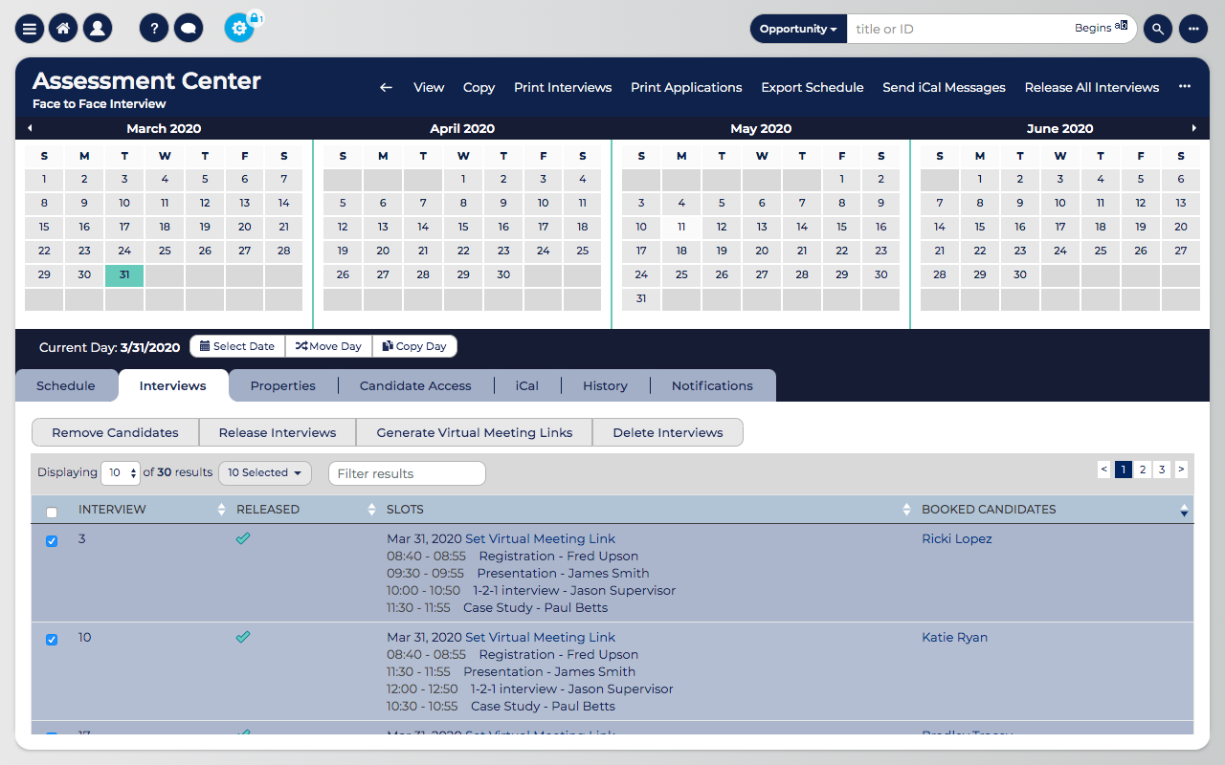Go to next month in calendar
The image size is (1225, 765).
(x=1193, y=128)
